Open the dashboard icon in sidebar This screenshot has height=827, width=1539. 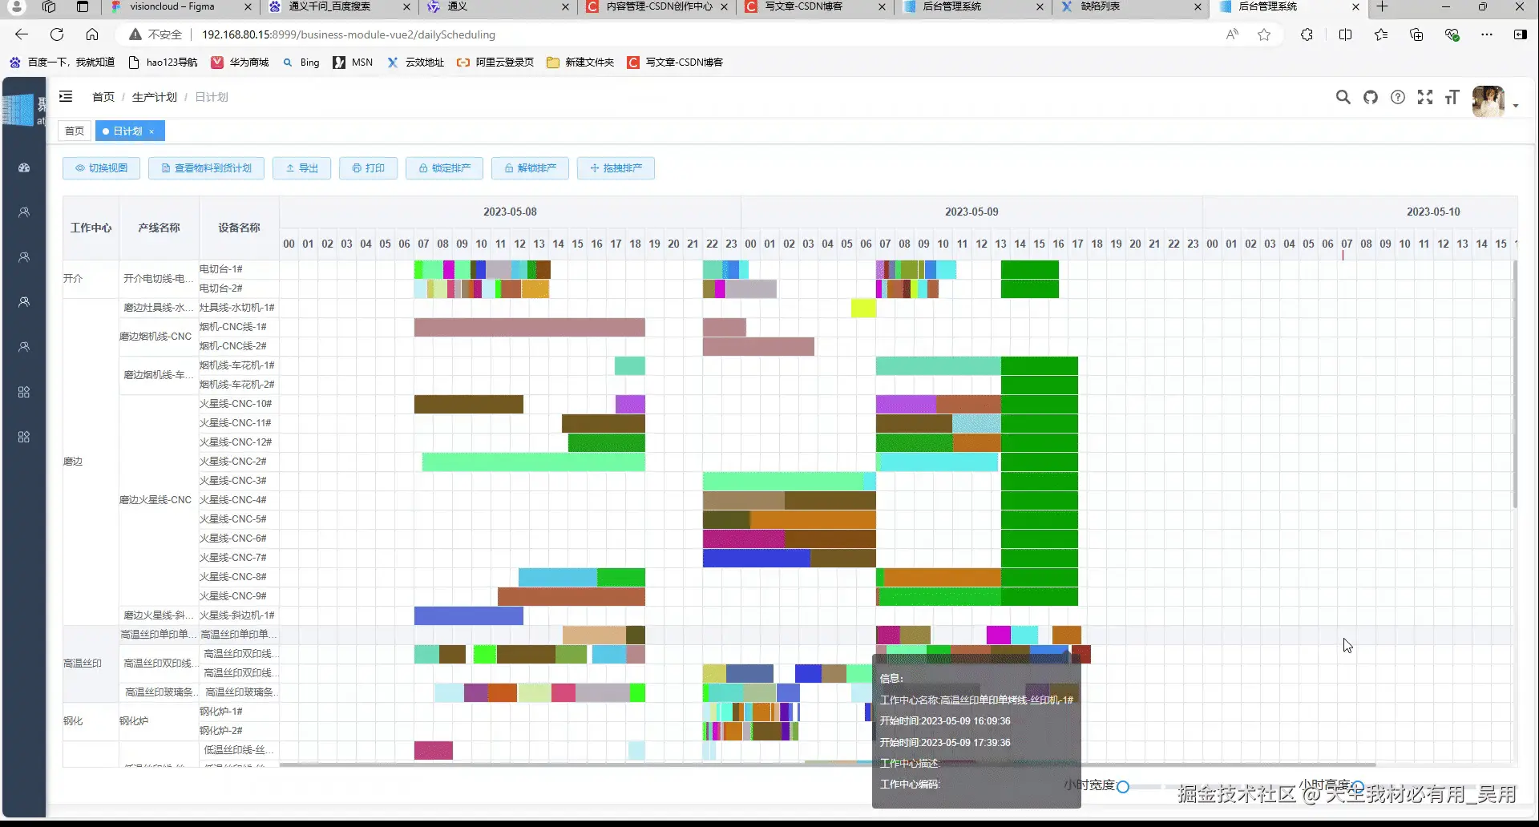coord(24,167)
